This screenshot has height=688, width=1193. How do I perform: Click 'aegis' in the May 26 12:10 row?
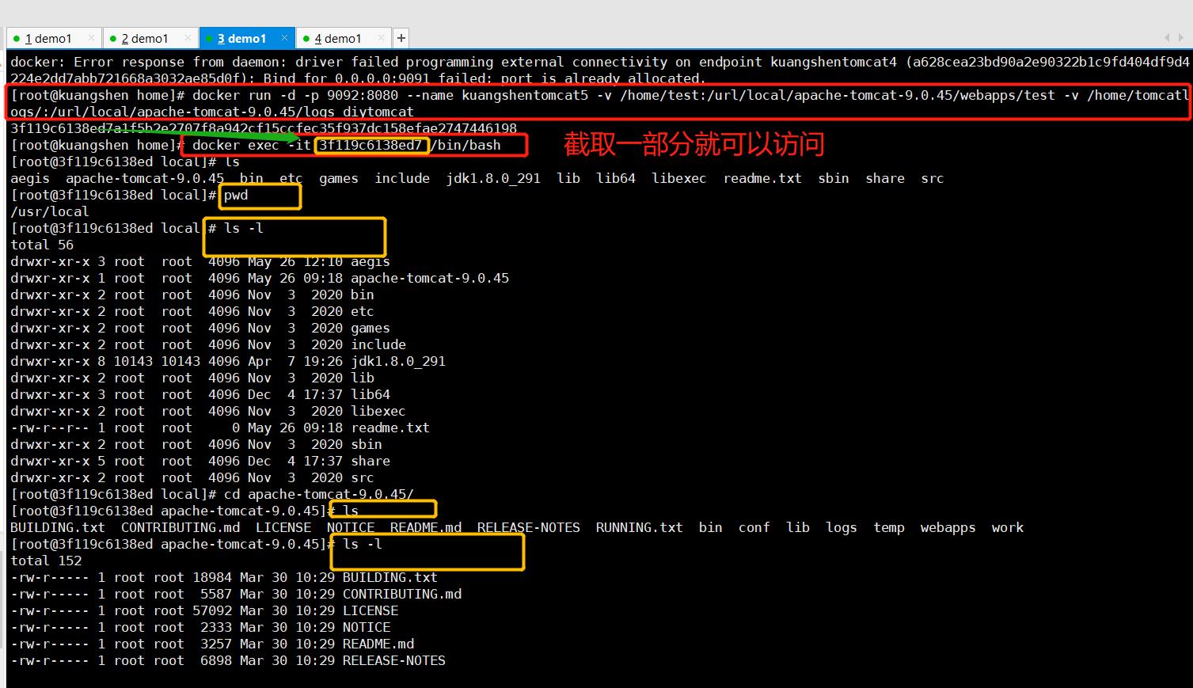[370, 261]
